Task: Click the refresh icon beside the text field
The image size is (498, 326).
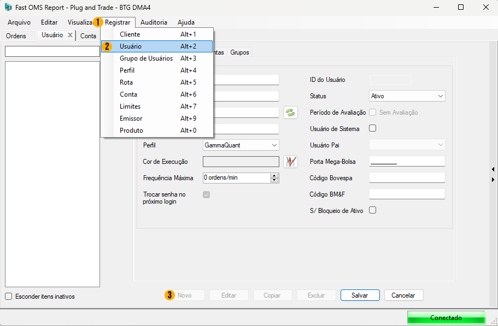Action: [290, 112]
